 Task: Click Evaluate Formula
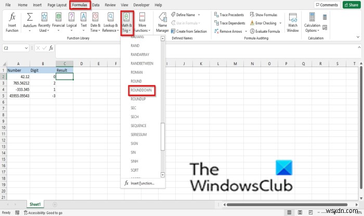pyautogui.click(x=265, y=31)
